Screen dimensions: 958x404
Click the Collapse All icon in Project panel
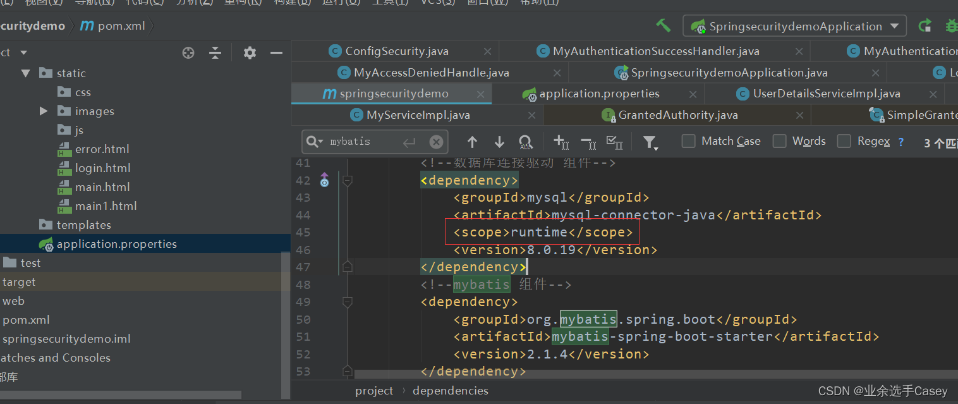pyautogui.click(x=215, y=52)
